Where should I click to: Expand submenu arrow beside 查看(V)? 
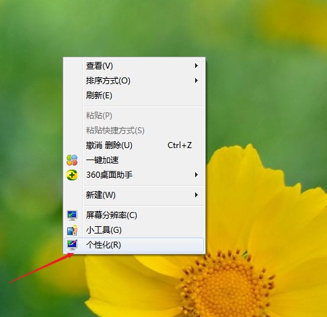click(196, 66)
